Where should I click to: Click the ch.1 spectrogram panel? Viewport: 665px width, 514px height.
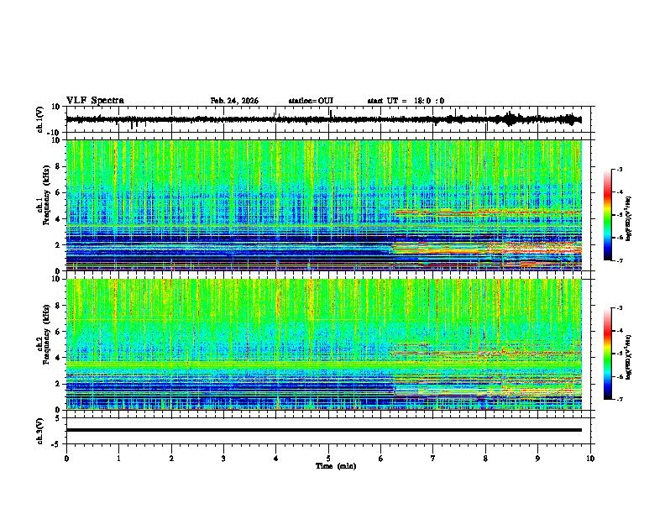click(x=324, y=205)
